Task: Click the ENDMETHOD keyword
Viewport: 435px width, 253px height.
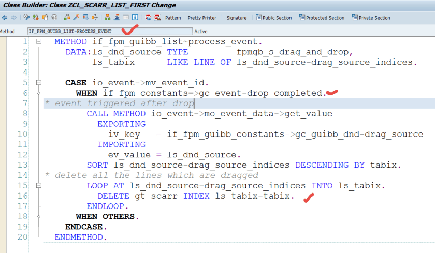Action: click(79, 237)
